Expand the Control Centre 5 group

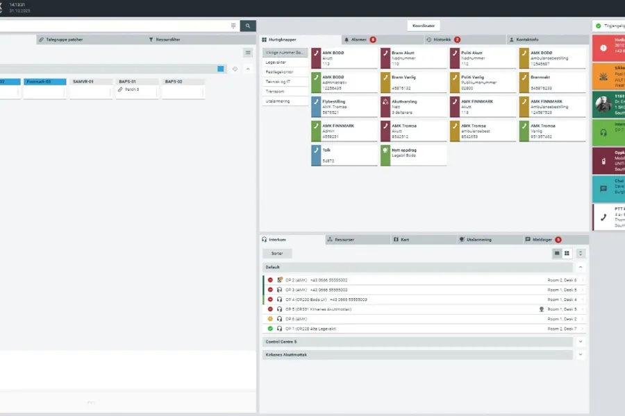[x=581, y=342]
